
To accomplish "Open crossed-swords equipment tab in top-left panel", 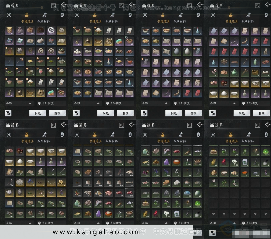I will pyautogui.click(x=9, y=15).
